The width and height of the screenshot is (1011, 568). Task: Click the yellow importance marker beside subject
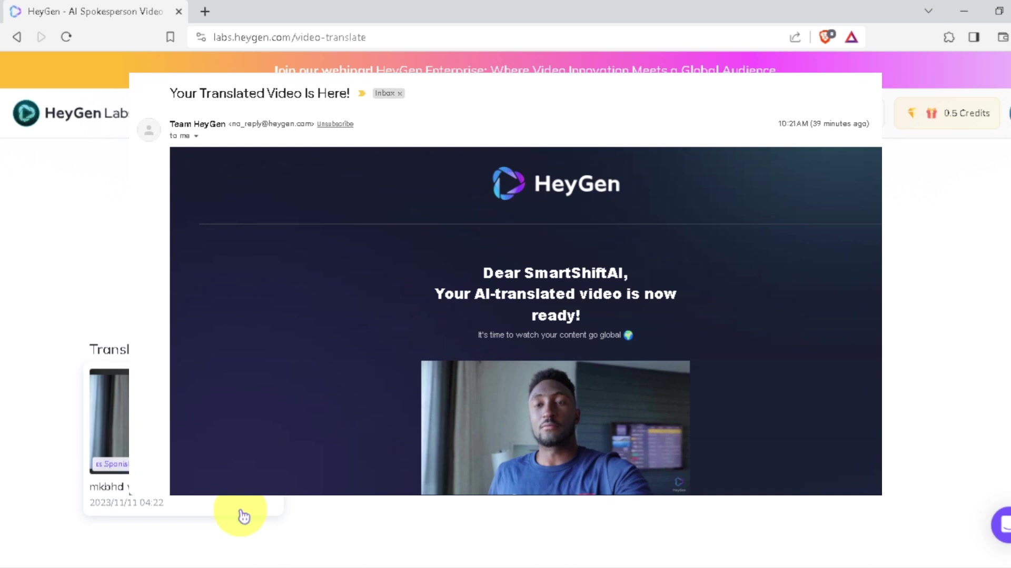tap(362, 93)
